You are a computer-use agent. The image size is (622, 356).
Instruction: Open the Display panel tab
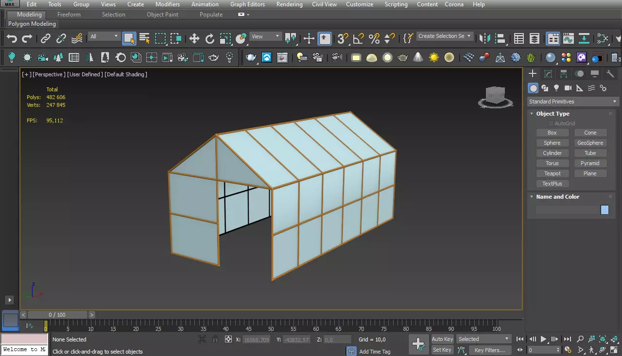coord(595,74)
